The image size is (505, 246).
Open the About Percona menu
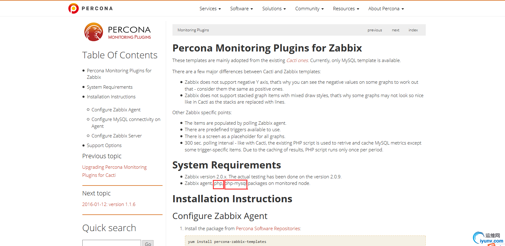(386, 9)
